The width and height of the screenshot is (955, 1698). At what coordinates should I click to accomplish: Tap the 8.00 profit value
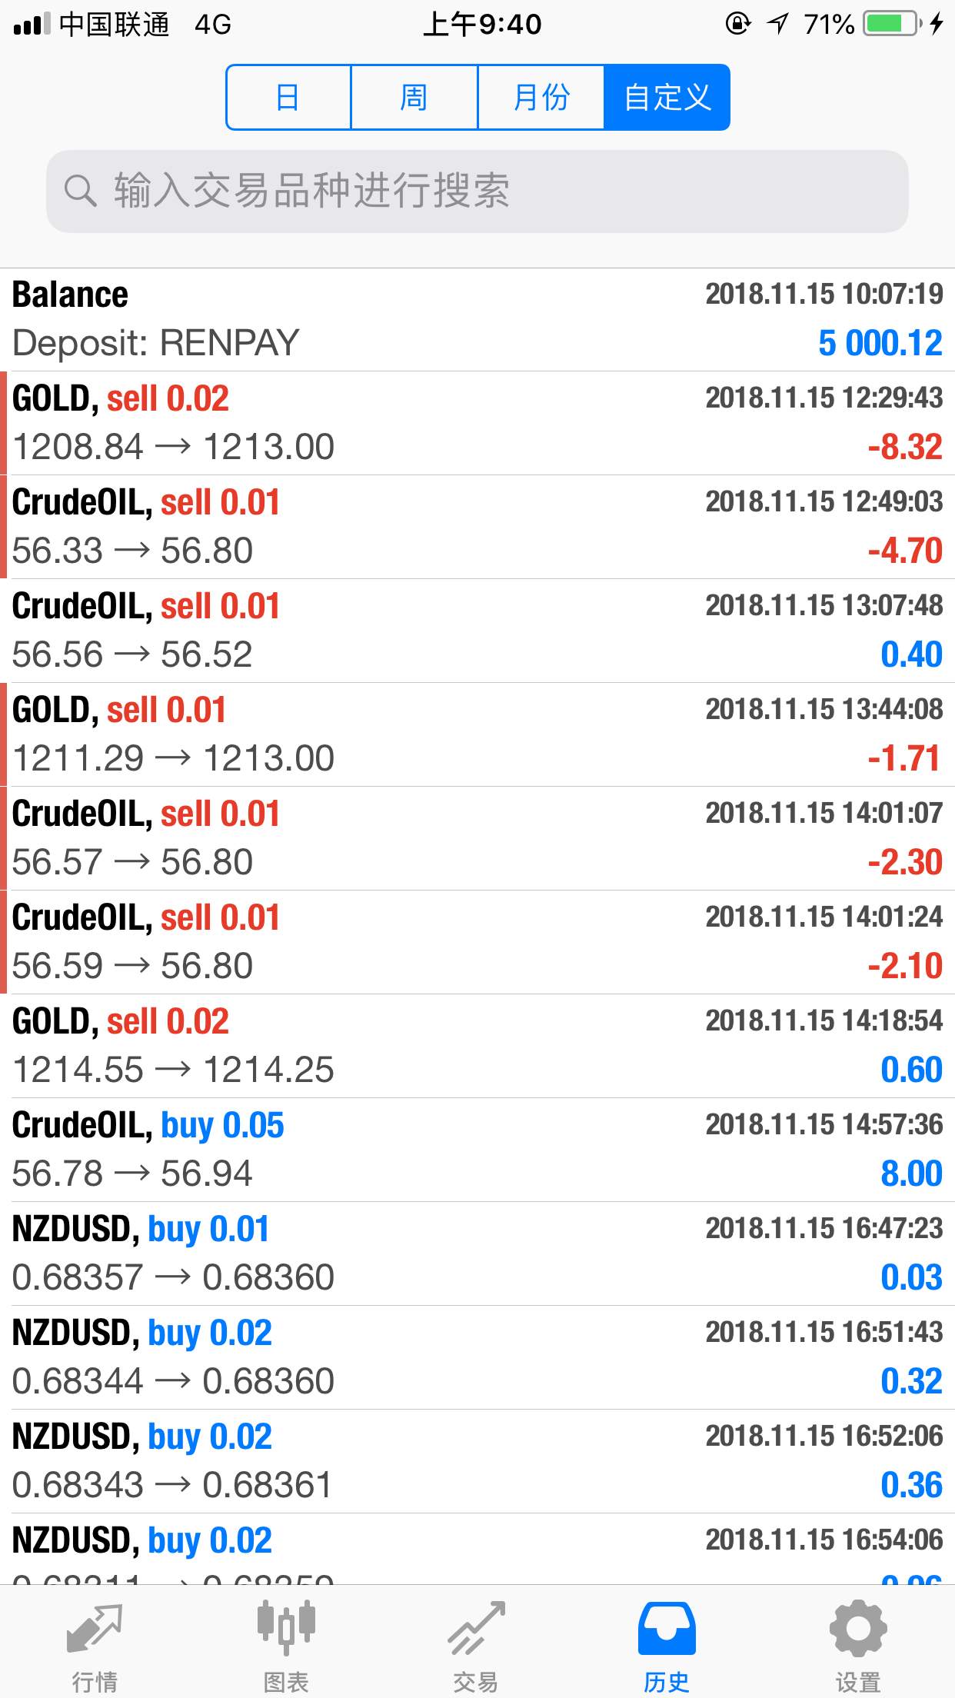(911, 1174)
